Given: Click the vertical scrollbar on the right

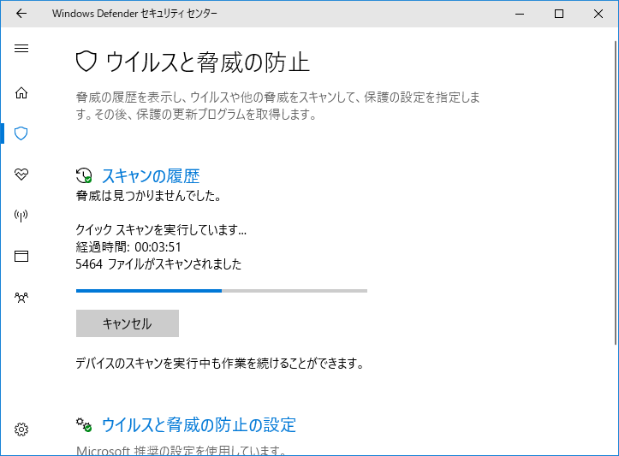Looking at the screenshot, I should click(616, 193).
